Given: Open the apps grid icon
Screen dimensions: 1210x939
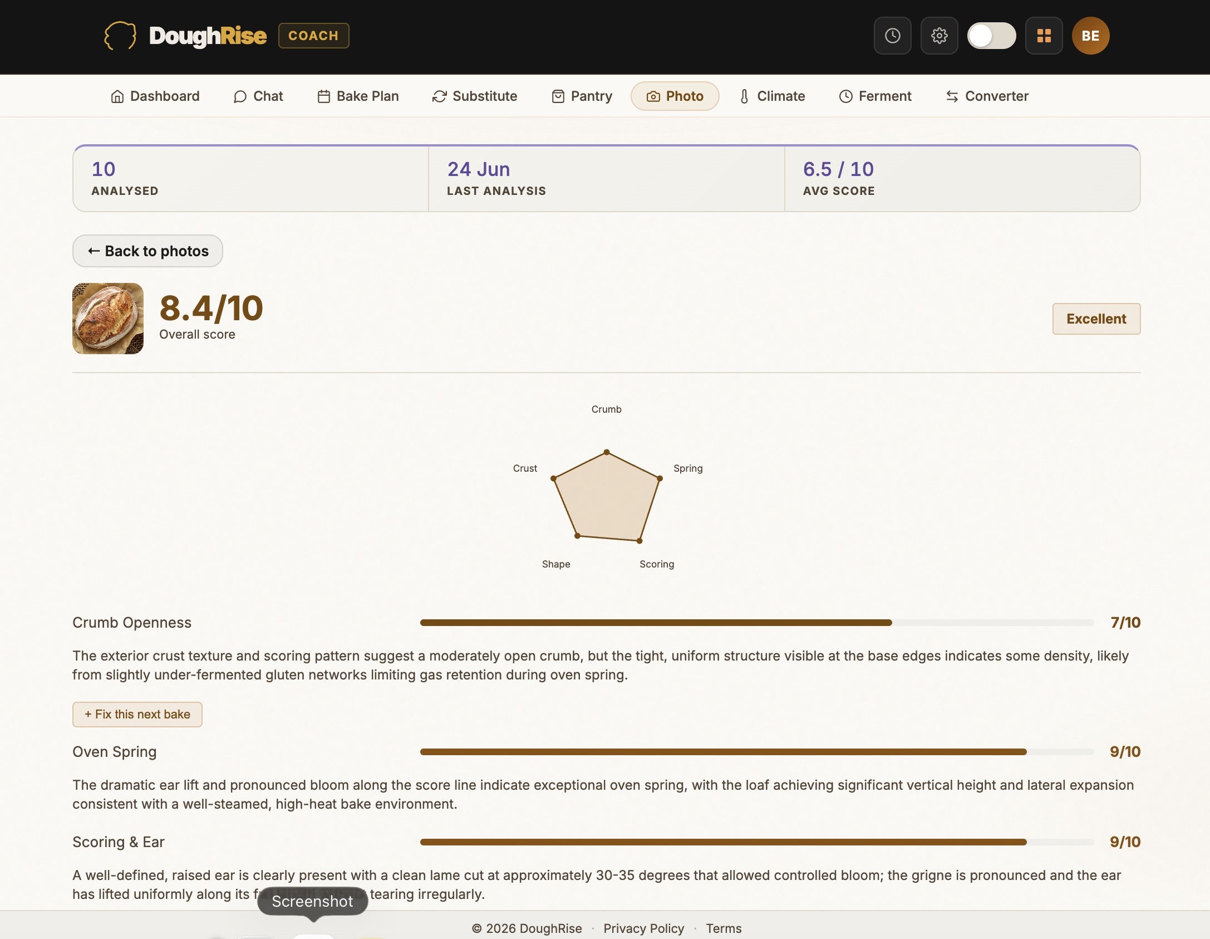Looking at the screenshot, I should pyautogui.click(x=1044, y=36).
